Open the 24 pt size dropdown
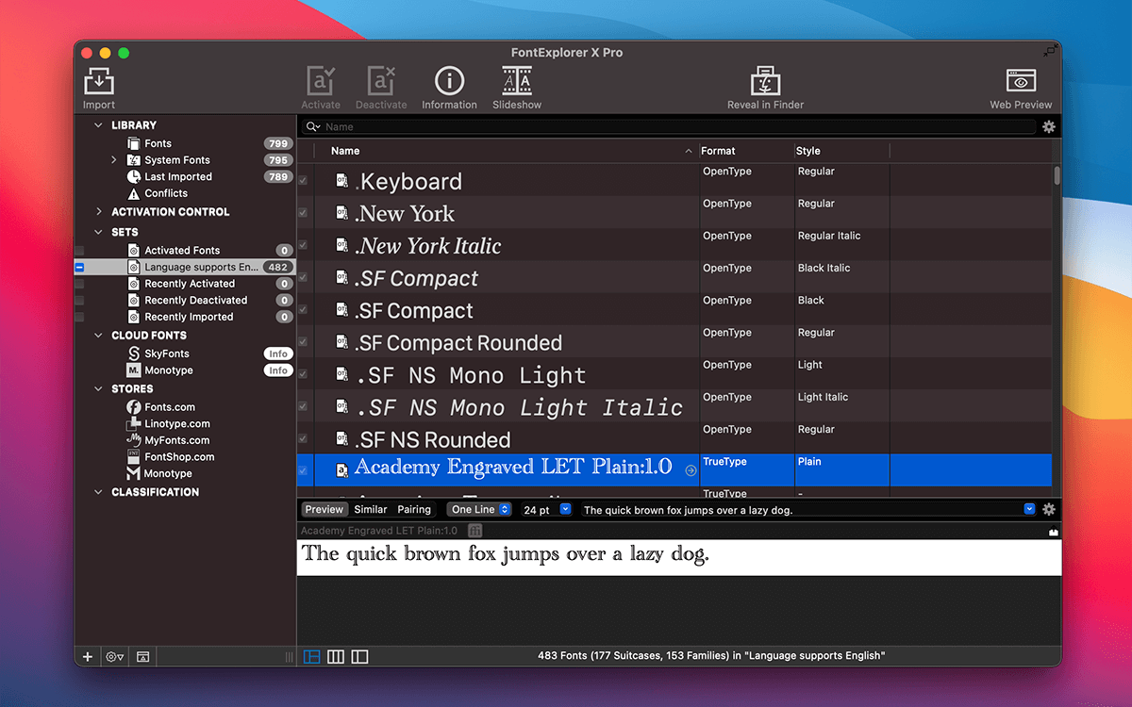Screen dimensions: 1132x707 tap(565, 509)
